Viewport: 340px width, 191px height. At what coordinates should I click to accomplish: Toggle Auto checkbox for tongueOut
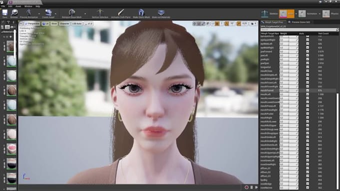click(x=307, y=67)
